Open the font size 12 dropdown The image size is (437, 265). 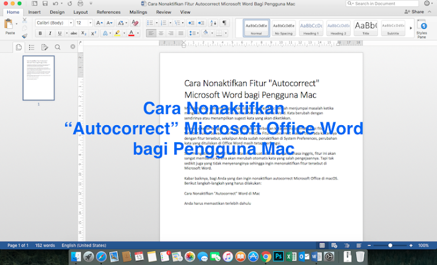[x=90, y=23]
